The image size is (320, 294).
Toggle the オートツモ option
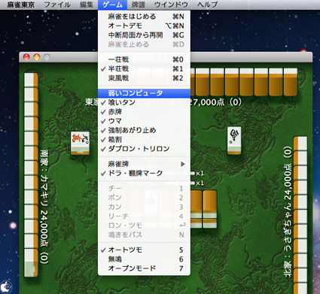point(144,250)
